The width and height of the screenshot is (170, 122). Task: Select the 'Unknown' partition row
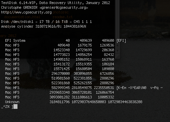coord(74,102)
